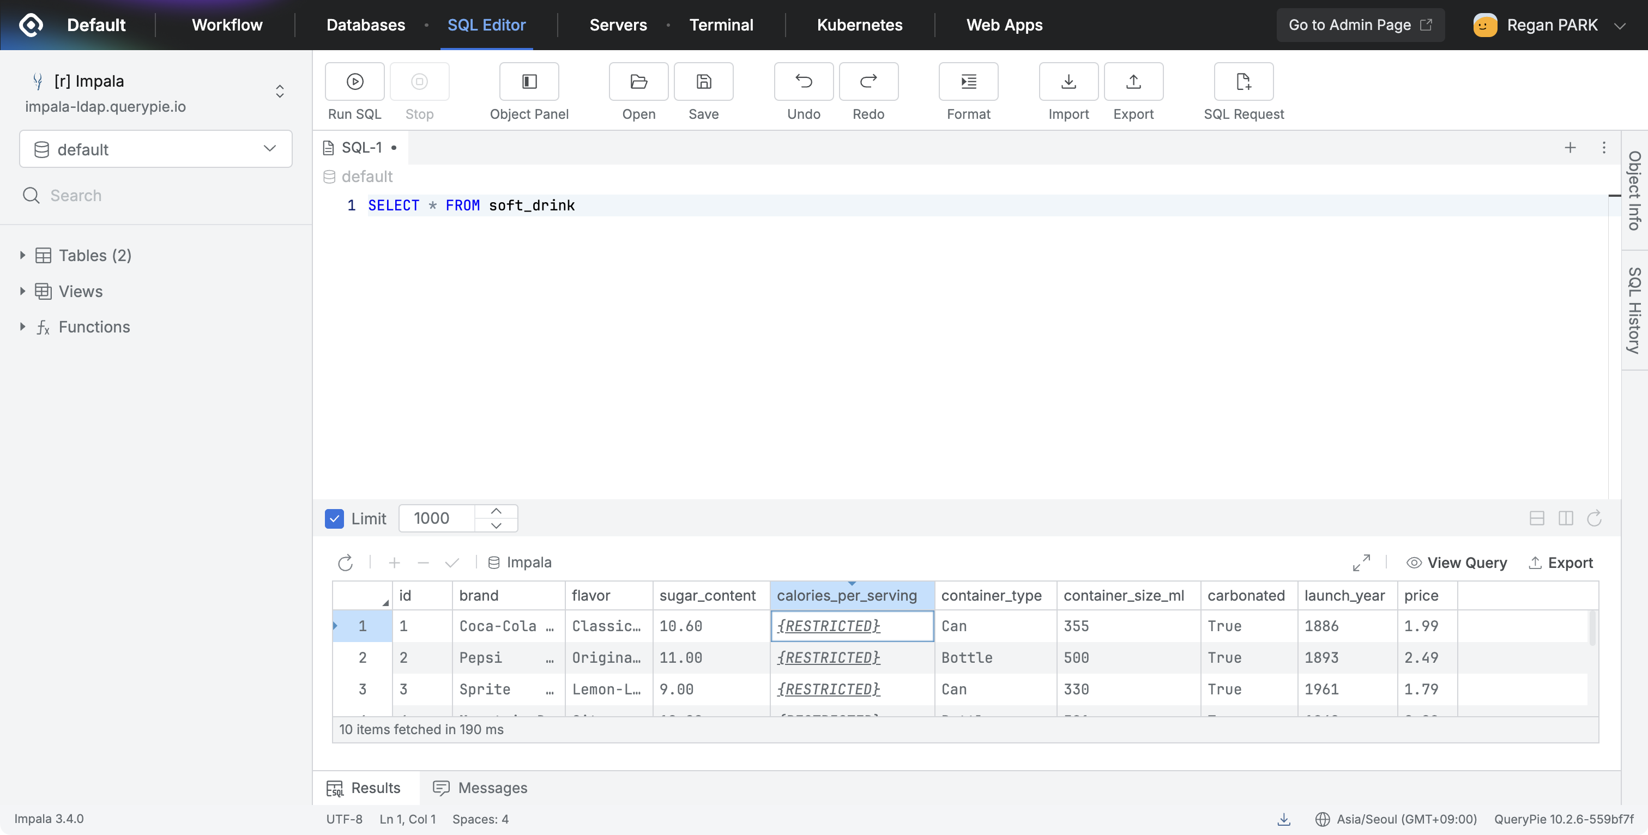Refresh the result grid with the reload icon
Screen dimensions: 1648x835
pos(346,562)
